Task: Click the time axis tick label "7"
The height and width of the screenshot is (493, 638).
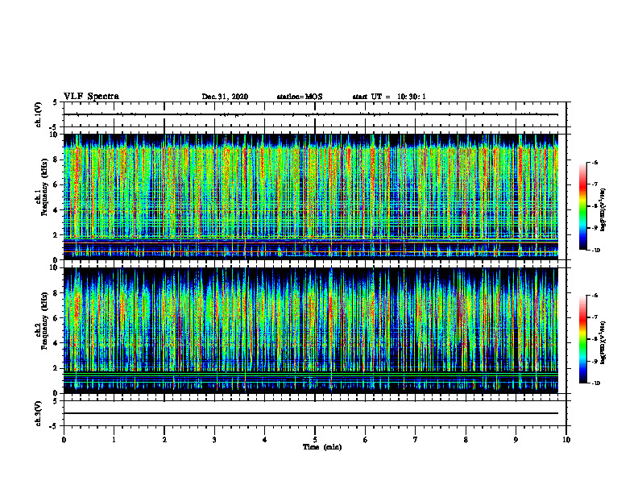Action: pos(416,440)
